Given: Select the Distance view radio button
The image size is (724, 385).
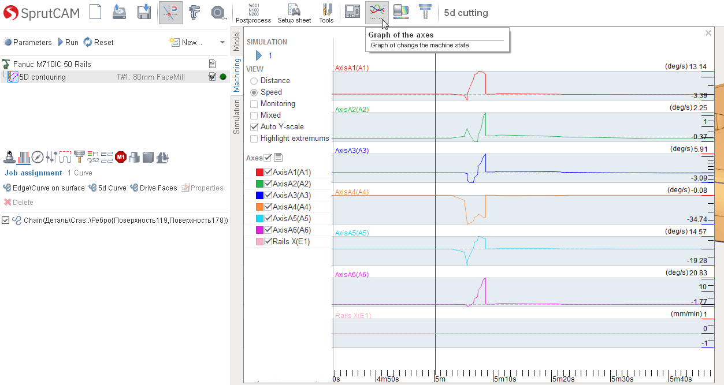Looking at the screenshot, I should [x=254, y=81].
